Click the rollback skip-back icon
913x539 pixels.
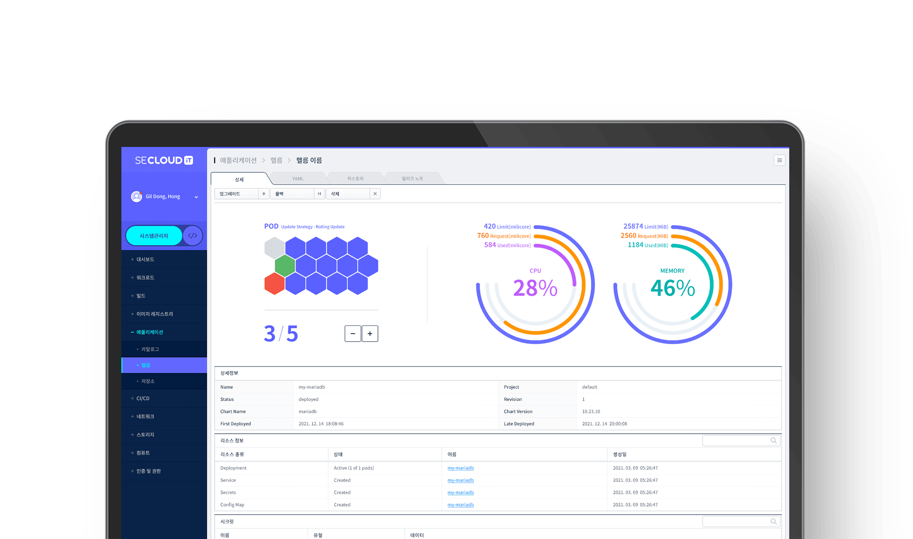(x=320, y=194)
